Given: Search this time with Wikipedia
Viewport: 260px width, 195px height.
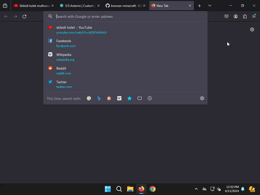Looking at the screenshot, I should point(119,98).
